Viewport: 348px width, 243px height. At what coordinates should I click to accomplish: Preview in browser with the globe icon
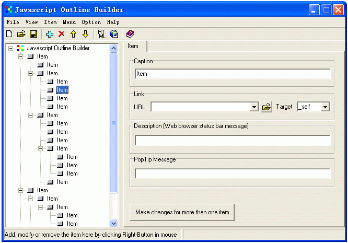114,34
